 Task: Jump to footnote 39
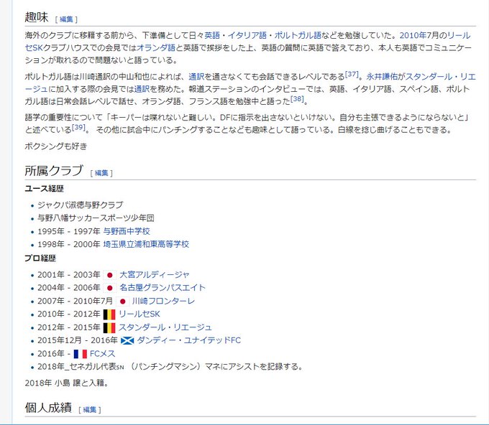[x=78, y=127]
